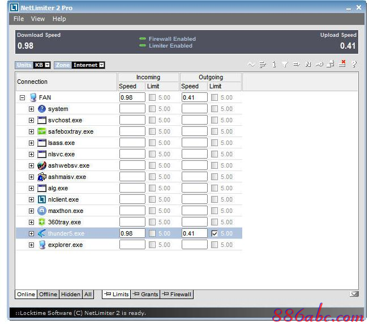Image resolution: width=369 pixels, height=324 pixels.
Task: Click the red X remove-list toolbar icon
Action: click(x=342, y=63)
